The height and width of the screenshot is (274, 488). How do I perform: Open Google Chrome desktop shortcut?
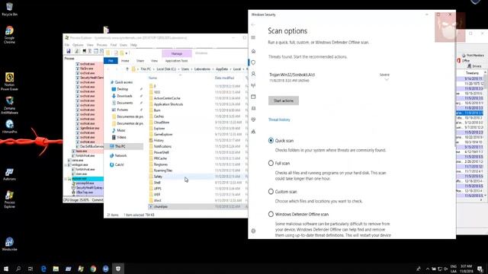(x=9, y=34)
